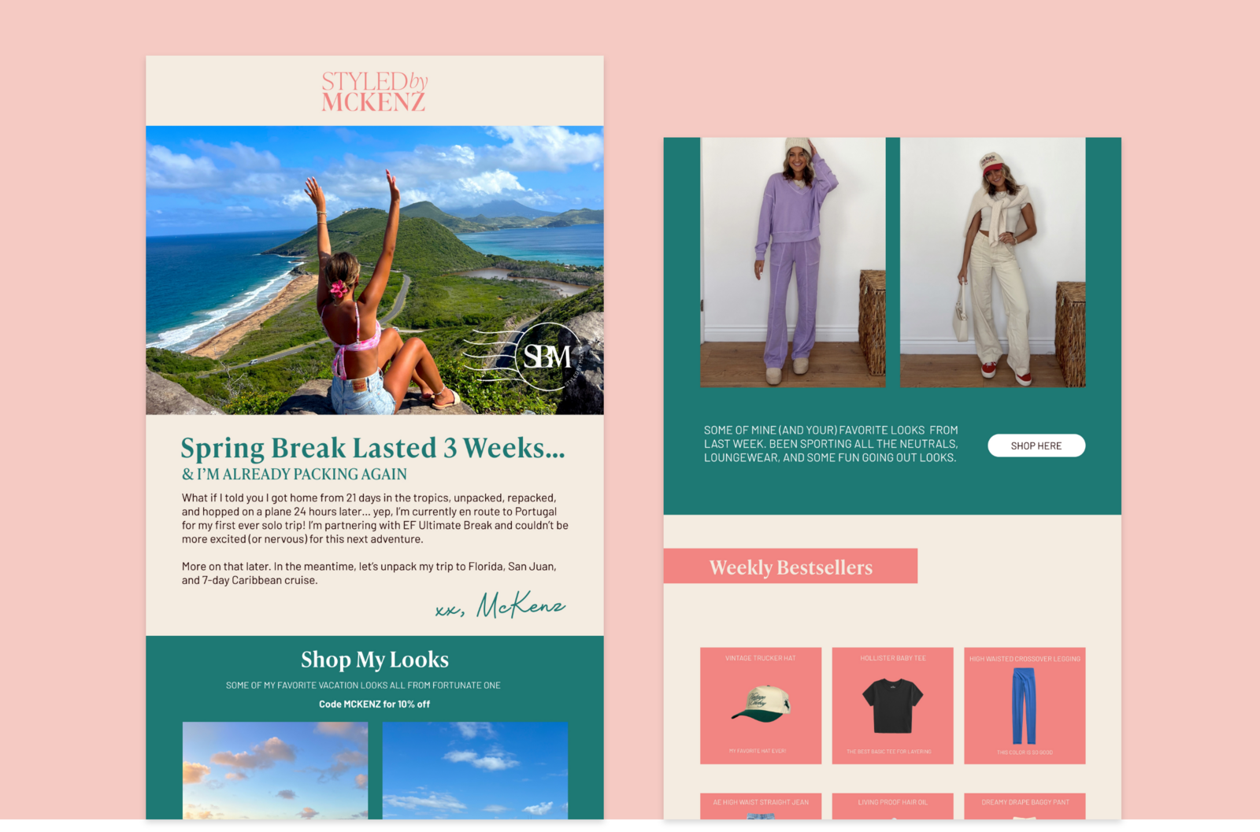This screenshot has height=832, width=1260.
Task: Click 'THE BEST BASIC TEE FOR LAYERING' caption
Action: 889,752
